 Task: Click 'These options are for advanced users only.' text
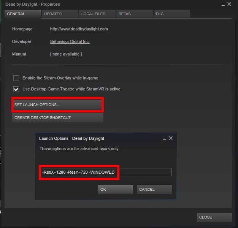(79, 149)
